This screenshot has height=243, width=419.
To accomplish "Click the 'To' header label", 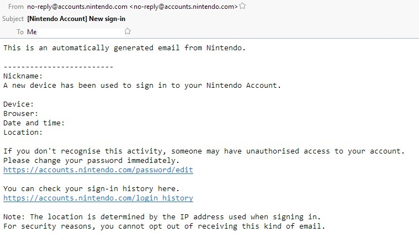I will (20, 32).
